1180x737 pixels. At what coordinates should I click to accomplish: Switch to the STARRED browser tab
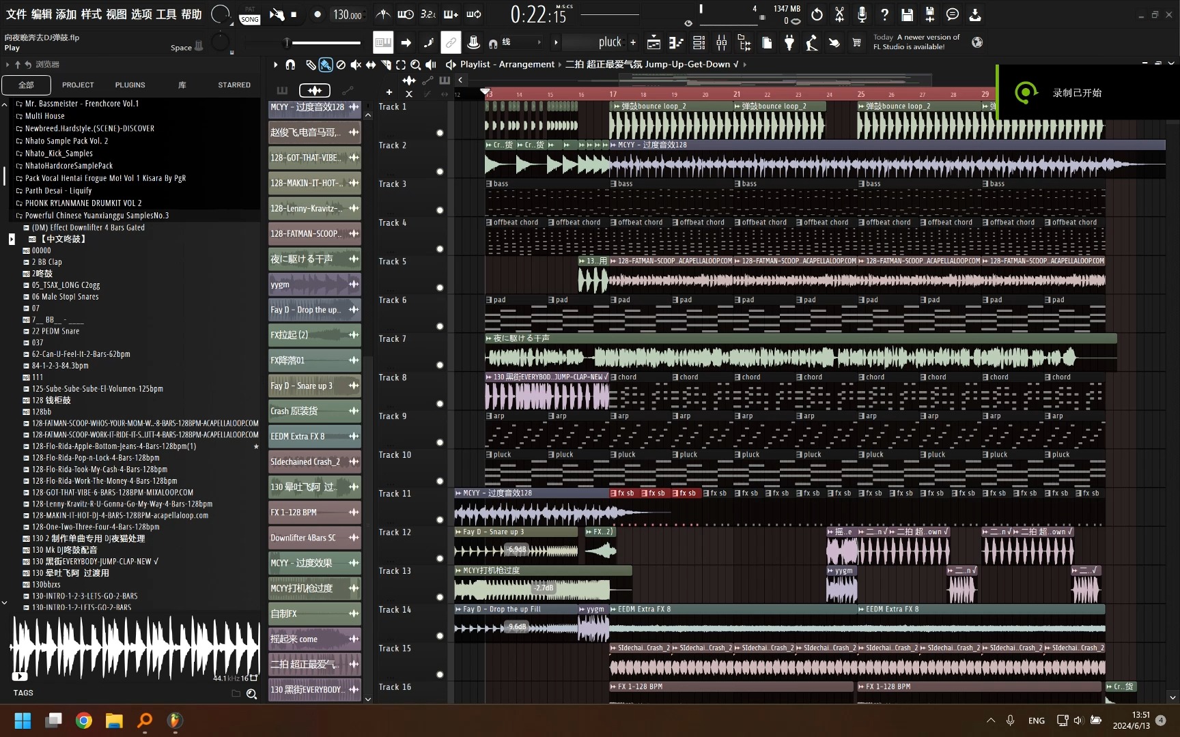click(x=234, y=85)
